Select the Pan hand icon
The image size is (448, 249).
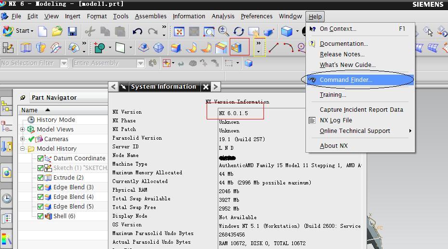(253, 32)
